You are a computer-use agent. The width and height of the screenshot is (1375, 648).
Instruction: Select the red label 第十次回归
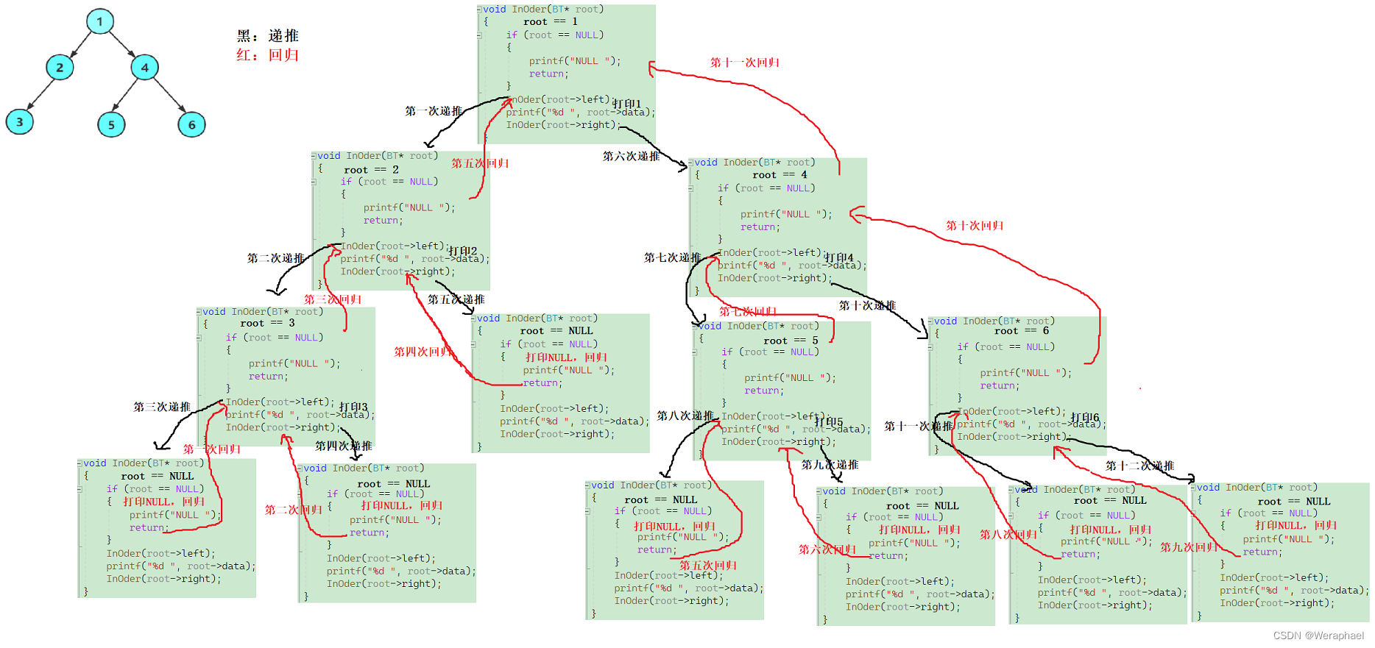pyautogui.click(x=975, y=226)
